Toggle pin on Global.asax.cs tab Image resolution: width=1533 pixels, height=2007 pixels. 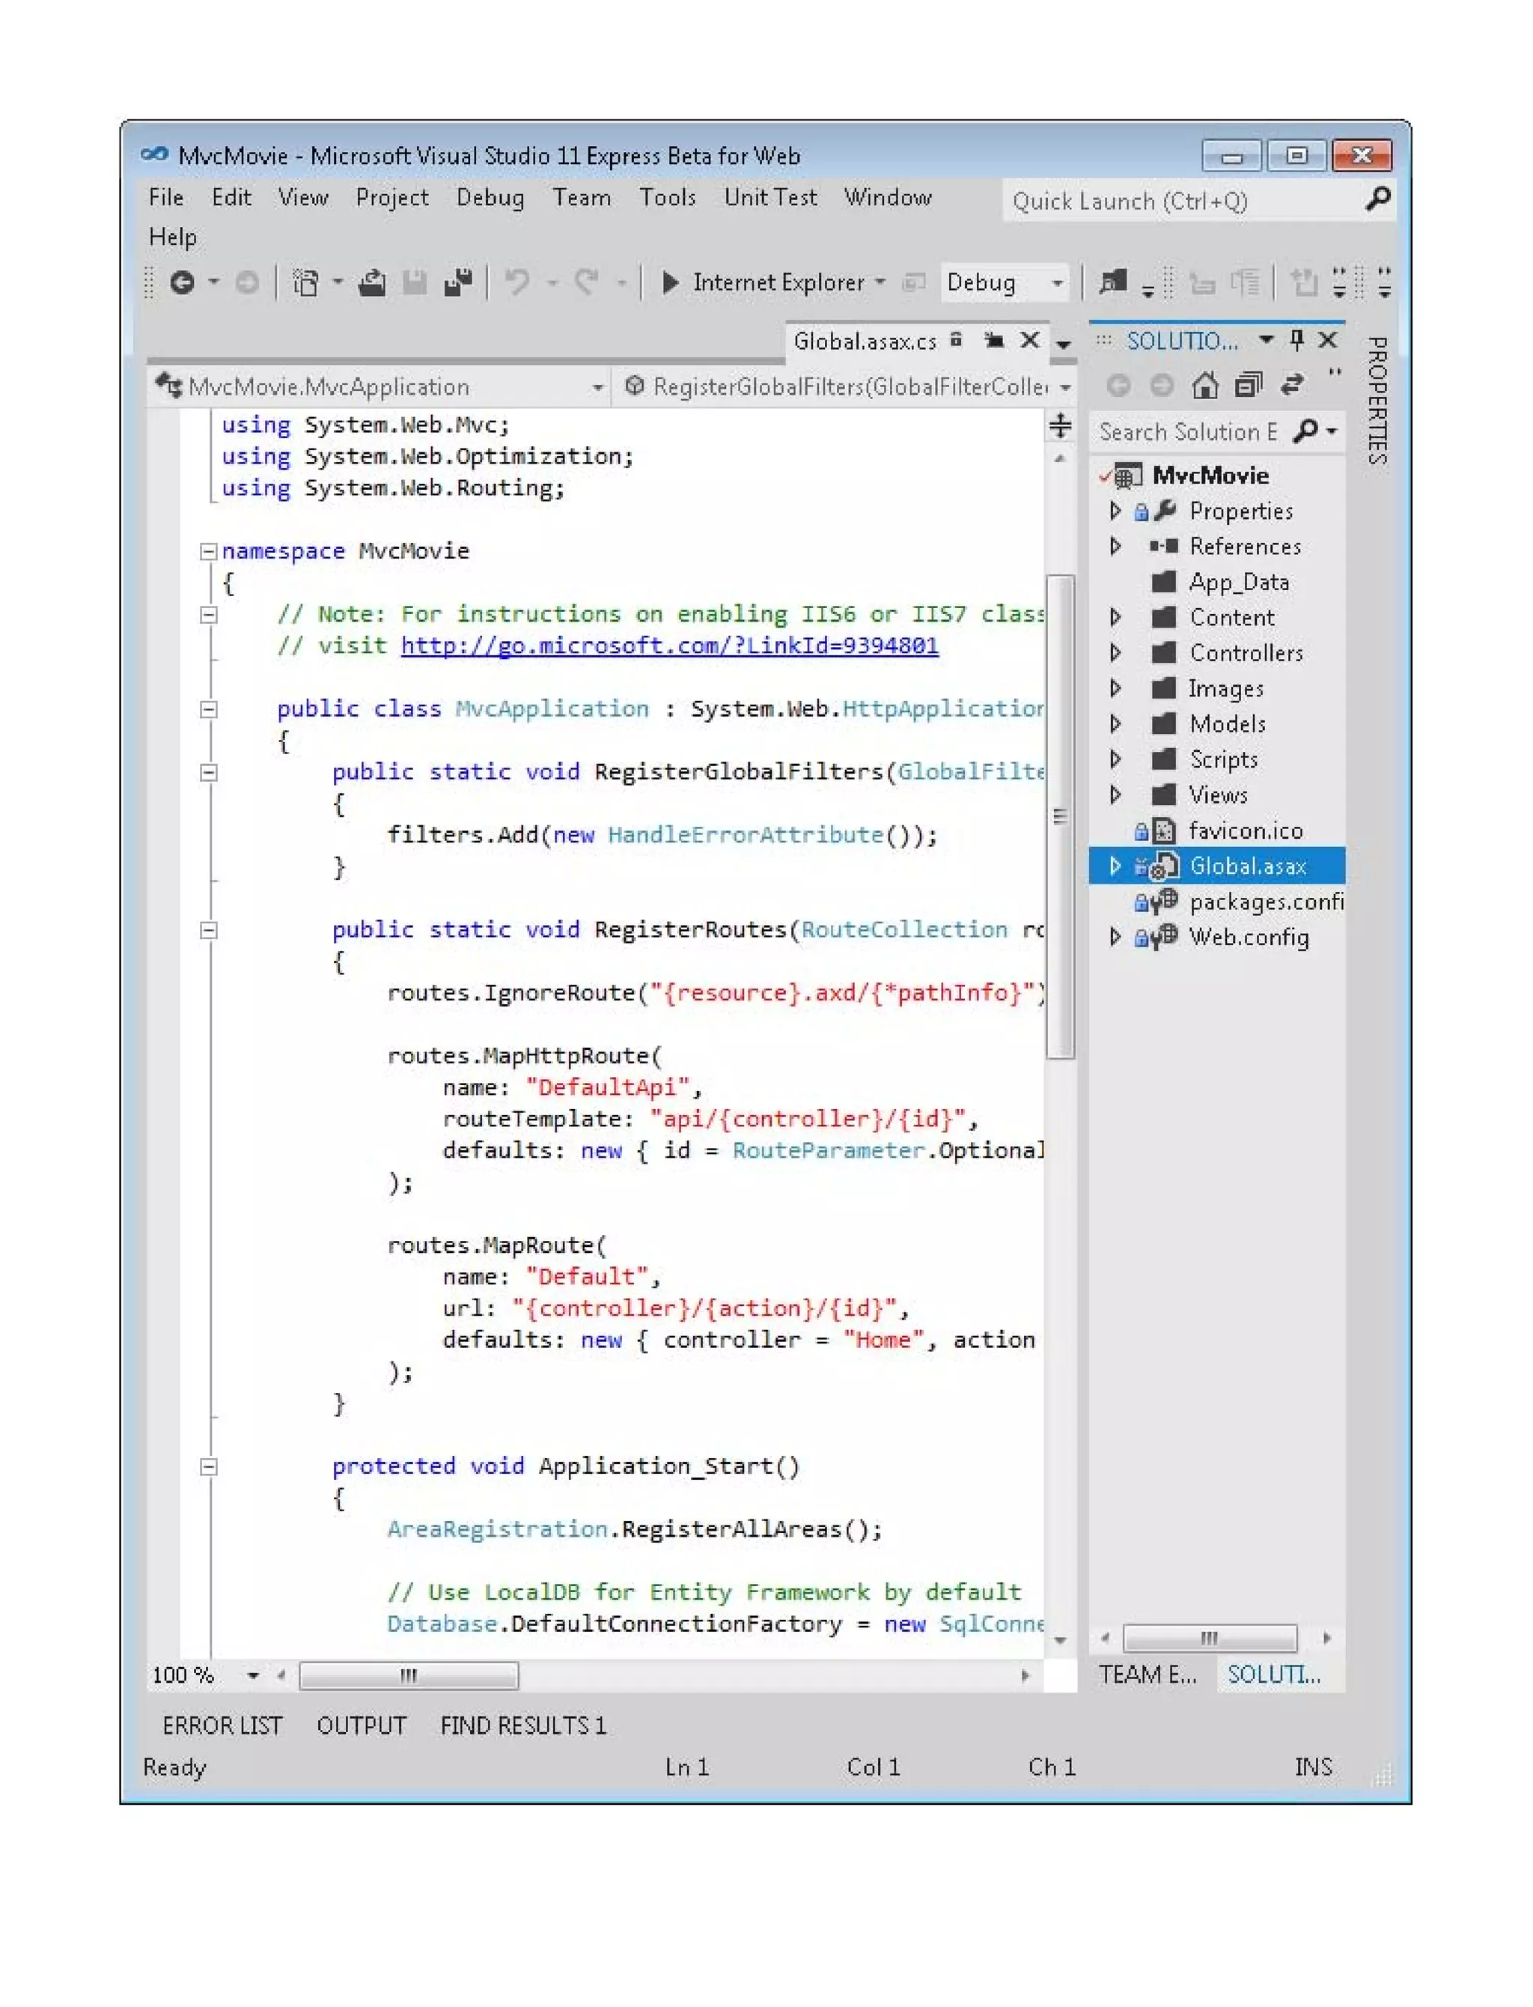pos(994,341)
